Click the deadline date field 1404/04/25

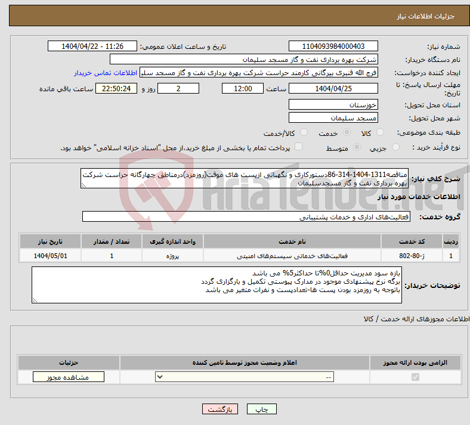tap(333, 88)
